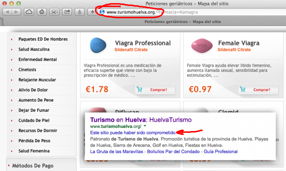Viewport: 286px width, 171px height.
Task: Click the €1.78 price text
Action: pyautogui.click(x=97, y=89)
